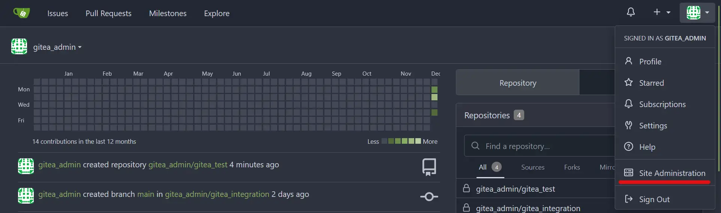Select the Sources filter tab
This screenshot has width=721, height=213.
(533, 167)
